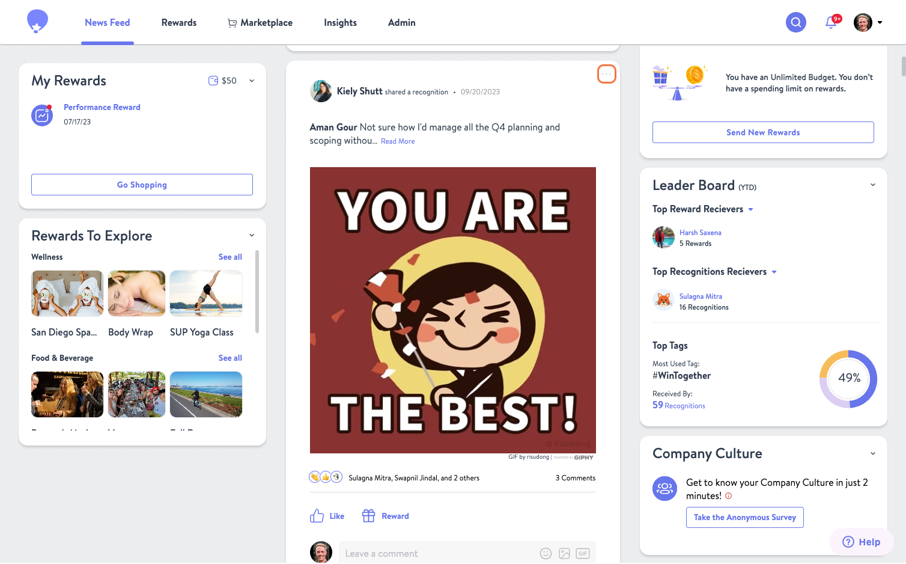The width and height of the screenshot is (906, 564).
Task: Switch to the Rewards tab
Action: pos(179,22)
